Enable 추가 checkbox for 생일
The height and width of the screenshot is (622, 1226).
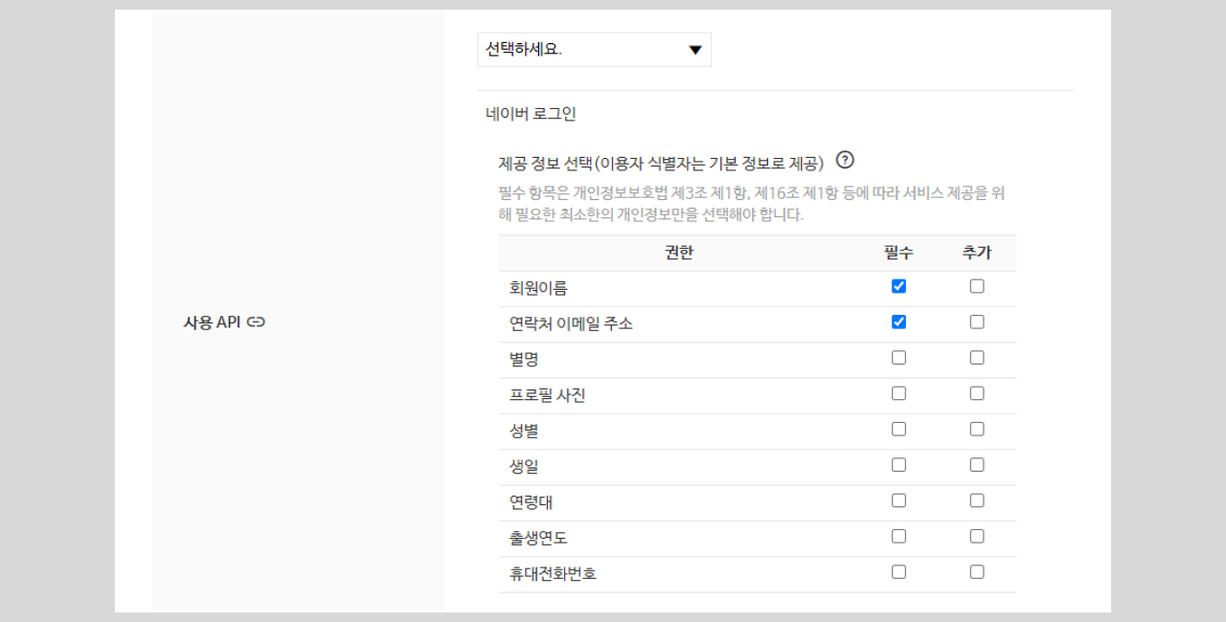point(977,465)
